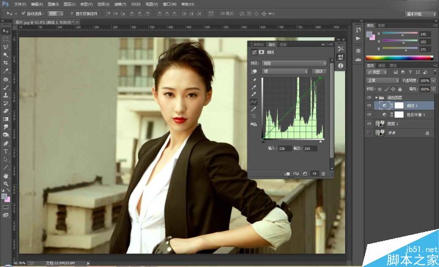Select the Magic Wand tool
Screen dimensions: 439x267
(x=5, y=55)
